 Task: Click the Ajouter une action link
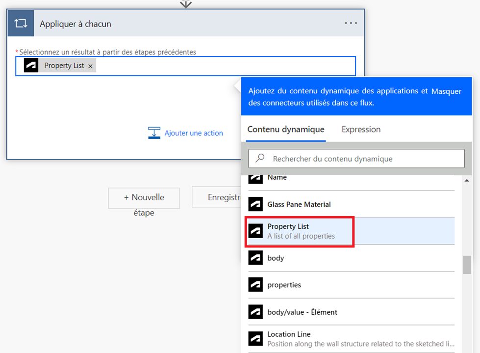point(194,133)
